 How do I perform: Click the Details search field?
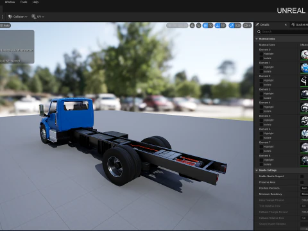[282, 31]
